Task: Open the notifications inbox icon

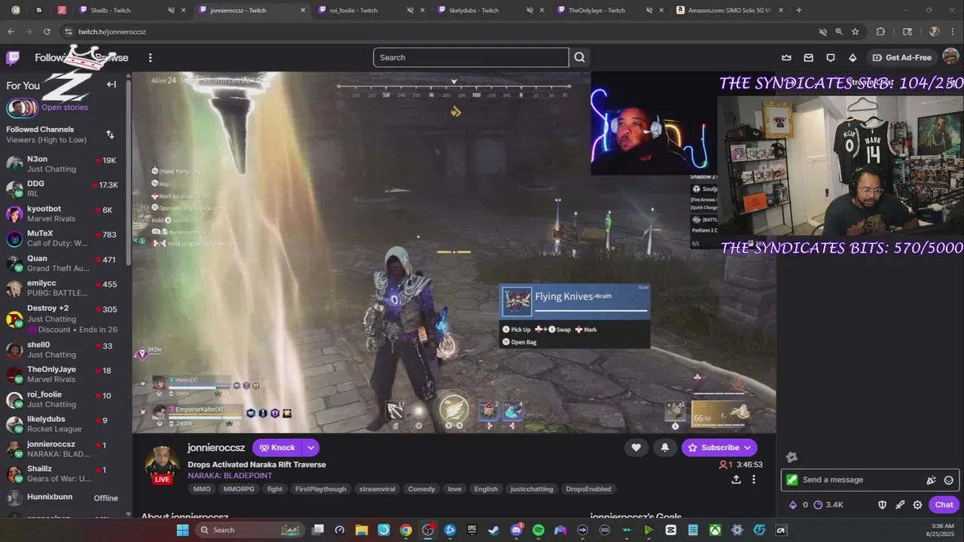Action: (808, 57)
